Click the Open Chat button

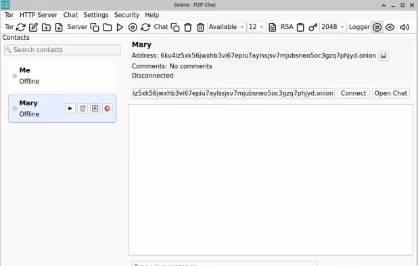coord(391,93)
